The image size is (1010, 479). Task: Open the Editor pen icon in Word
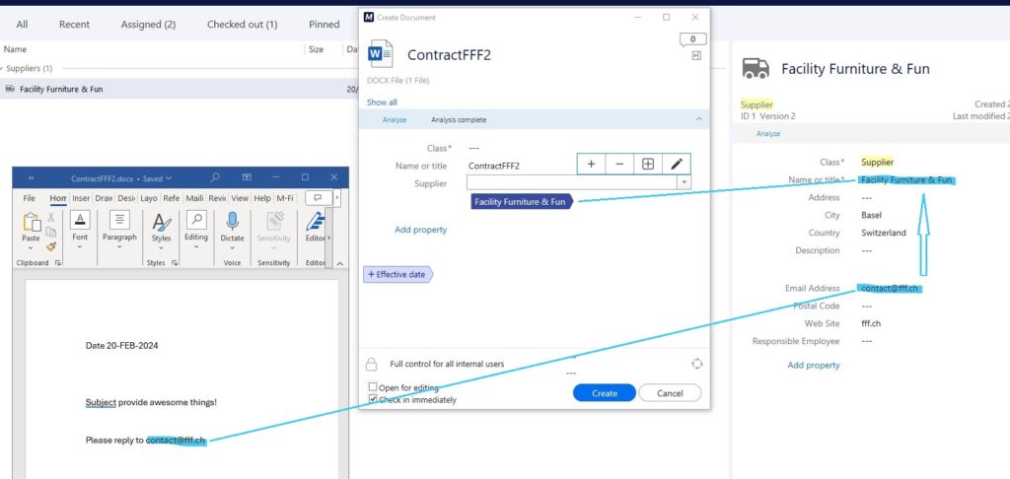(315, 221)
